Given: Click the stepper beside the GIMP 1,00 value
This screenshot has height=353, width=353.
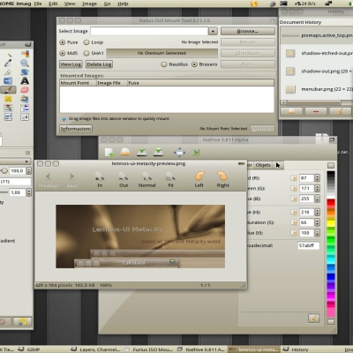Looking at the screenshot, I should tap(28, 192).
